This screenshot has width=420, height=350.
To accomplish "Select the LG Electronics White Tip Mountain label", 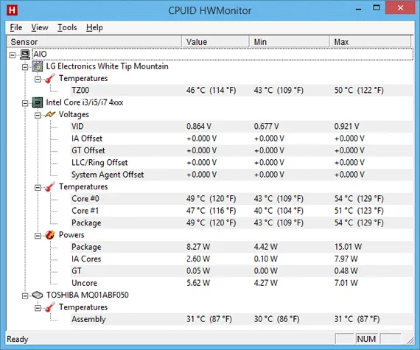I will click(x=107, y=66).
